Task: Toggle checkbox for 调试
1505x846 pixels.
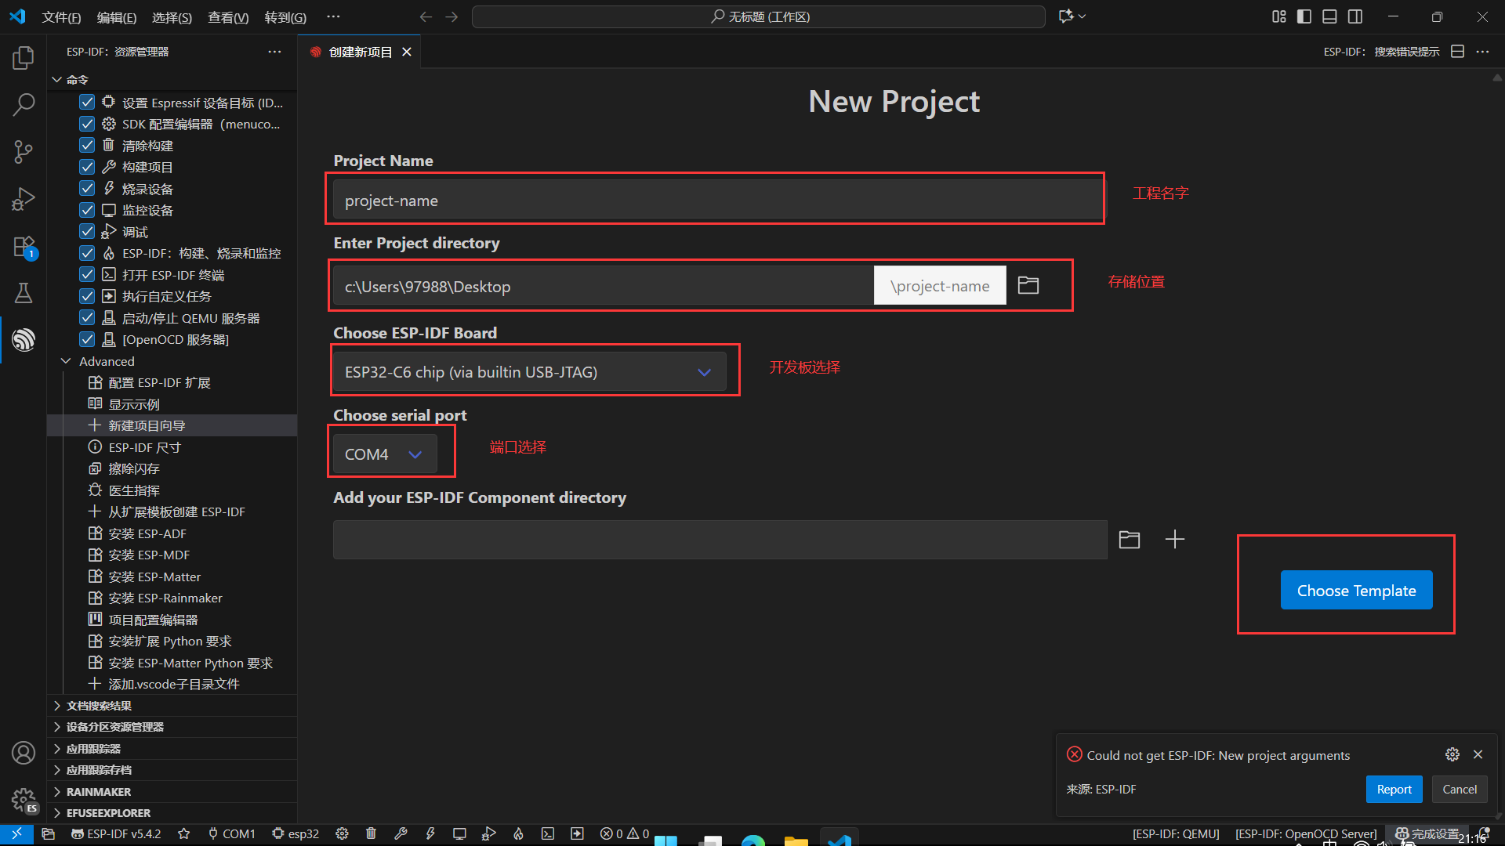Action: (x=87, y=231)
